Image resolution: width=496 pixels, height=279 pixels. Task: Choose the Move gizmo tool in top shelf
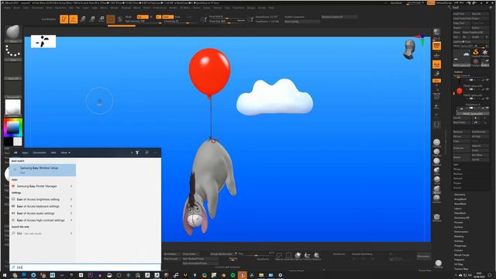[83, 19]
